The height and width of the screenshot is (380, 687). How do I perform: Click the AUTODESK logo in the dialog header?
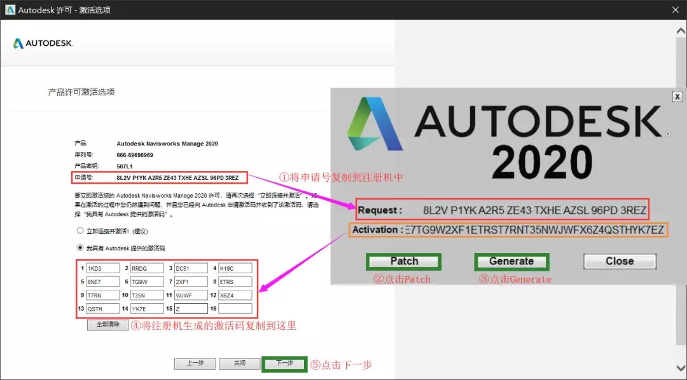tap(43, 43)
